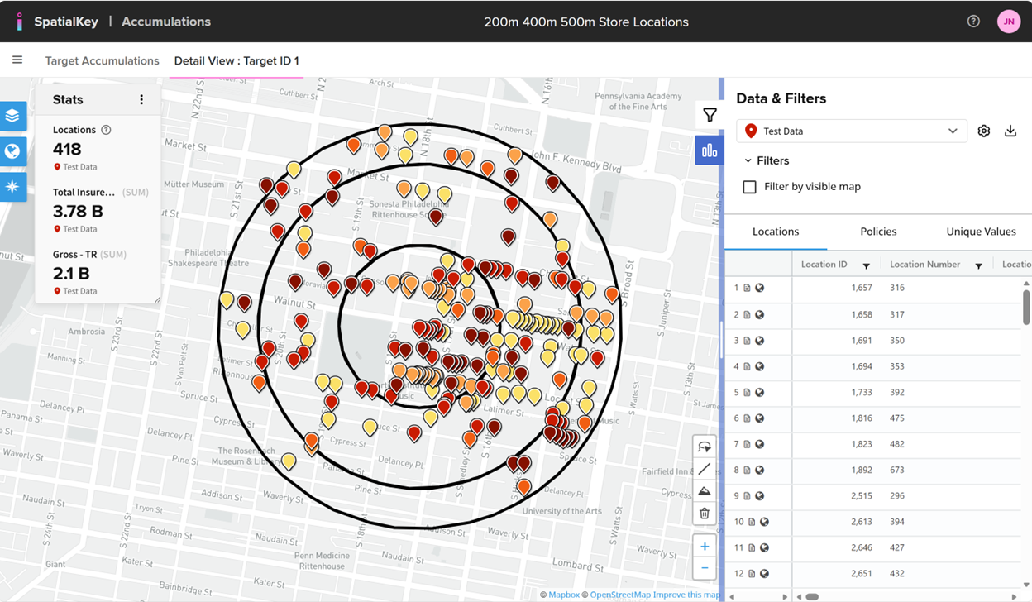The image size is (1032, 602).
Task: Click the table horizontal scrollbar thumb
Action: [x=812, y=596]
